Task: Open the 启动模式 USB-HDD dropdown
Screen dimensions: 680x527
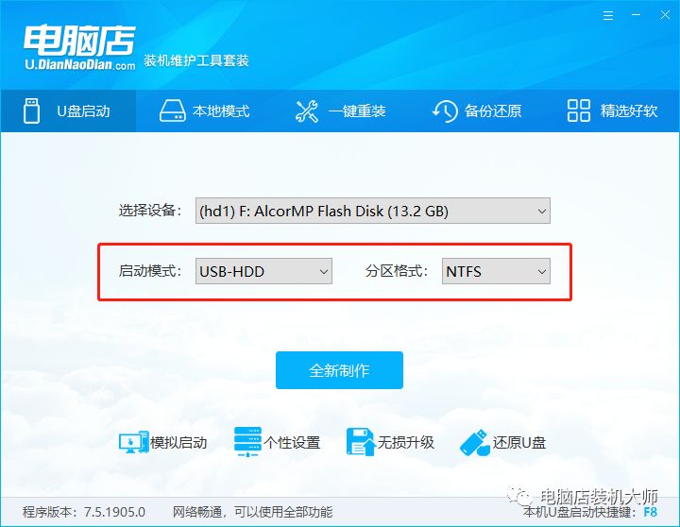Action: point(263,271)
